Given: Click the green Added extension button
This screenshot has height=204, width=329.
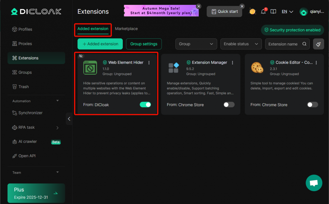Looking at the screenshot, I should 100,44.
